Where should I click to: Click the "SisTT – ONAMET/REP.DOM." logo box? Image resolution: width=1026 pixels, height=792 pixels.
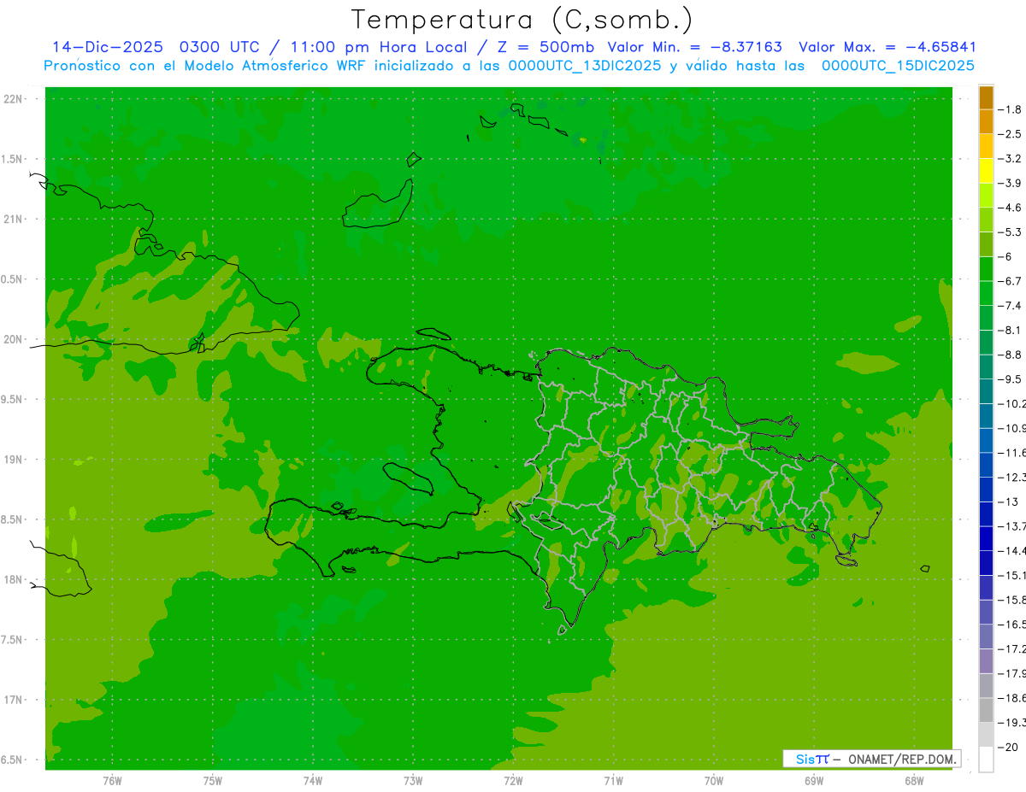872,759
